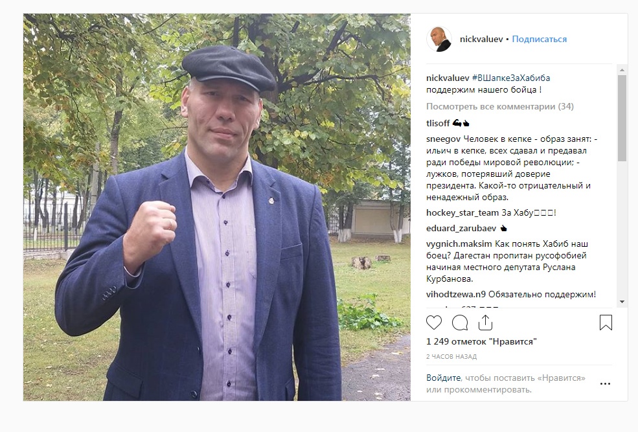Save the post with the bookmark icon

coord(606,323)
